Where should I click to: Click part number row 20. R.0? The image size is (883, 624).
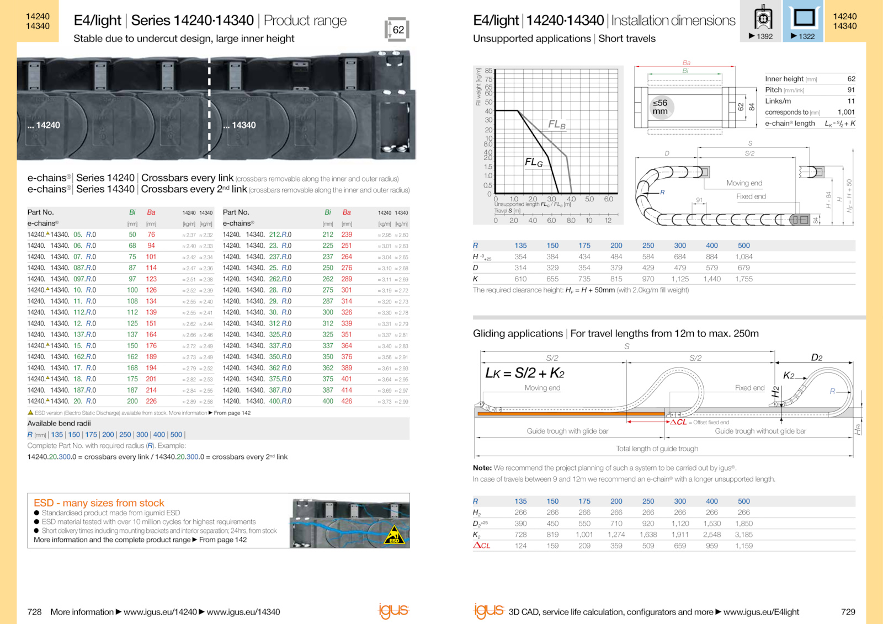coord(120,402)
